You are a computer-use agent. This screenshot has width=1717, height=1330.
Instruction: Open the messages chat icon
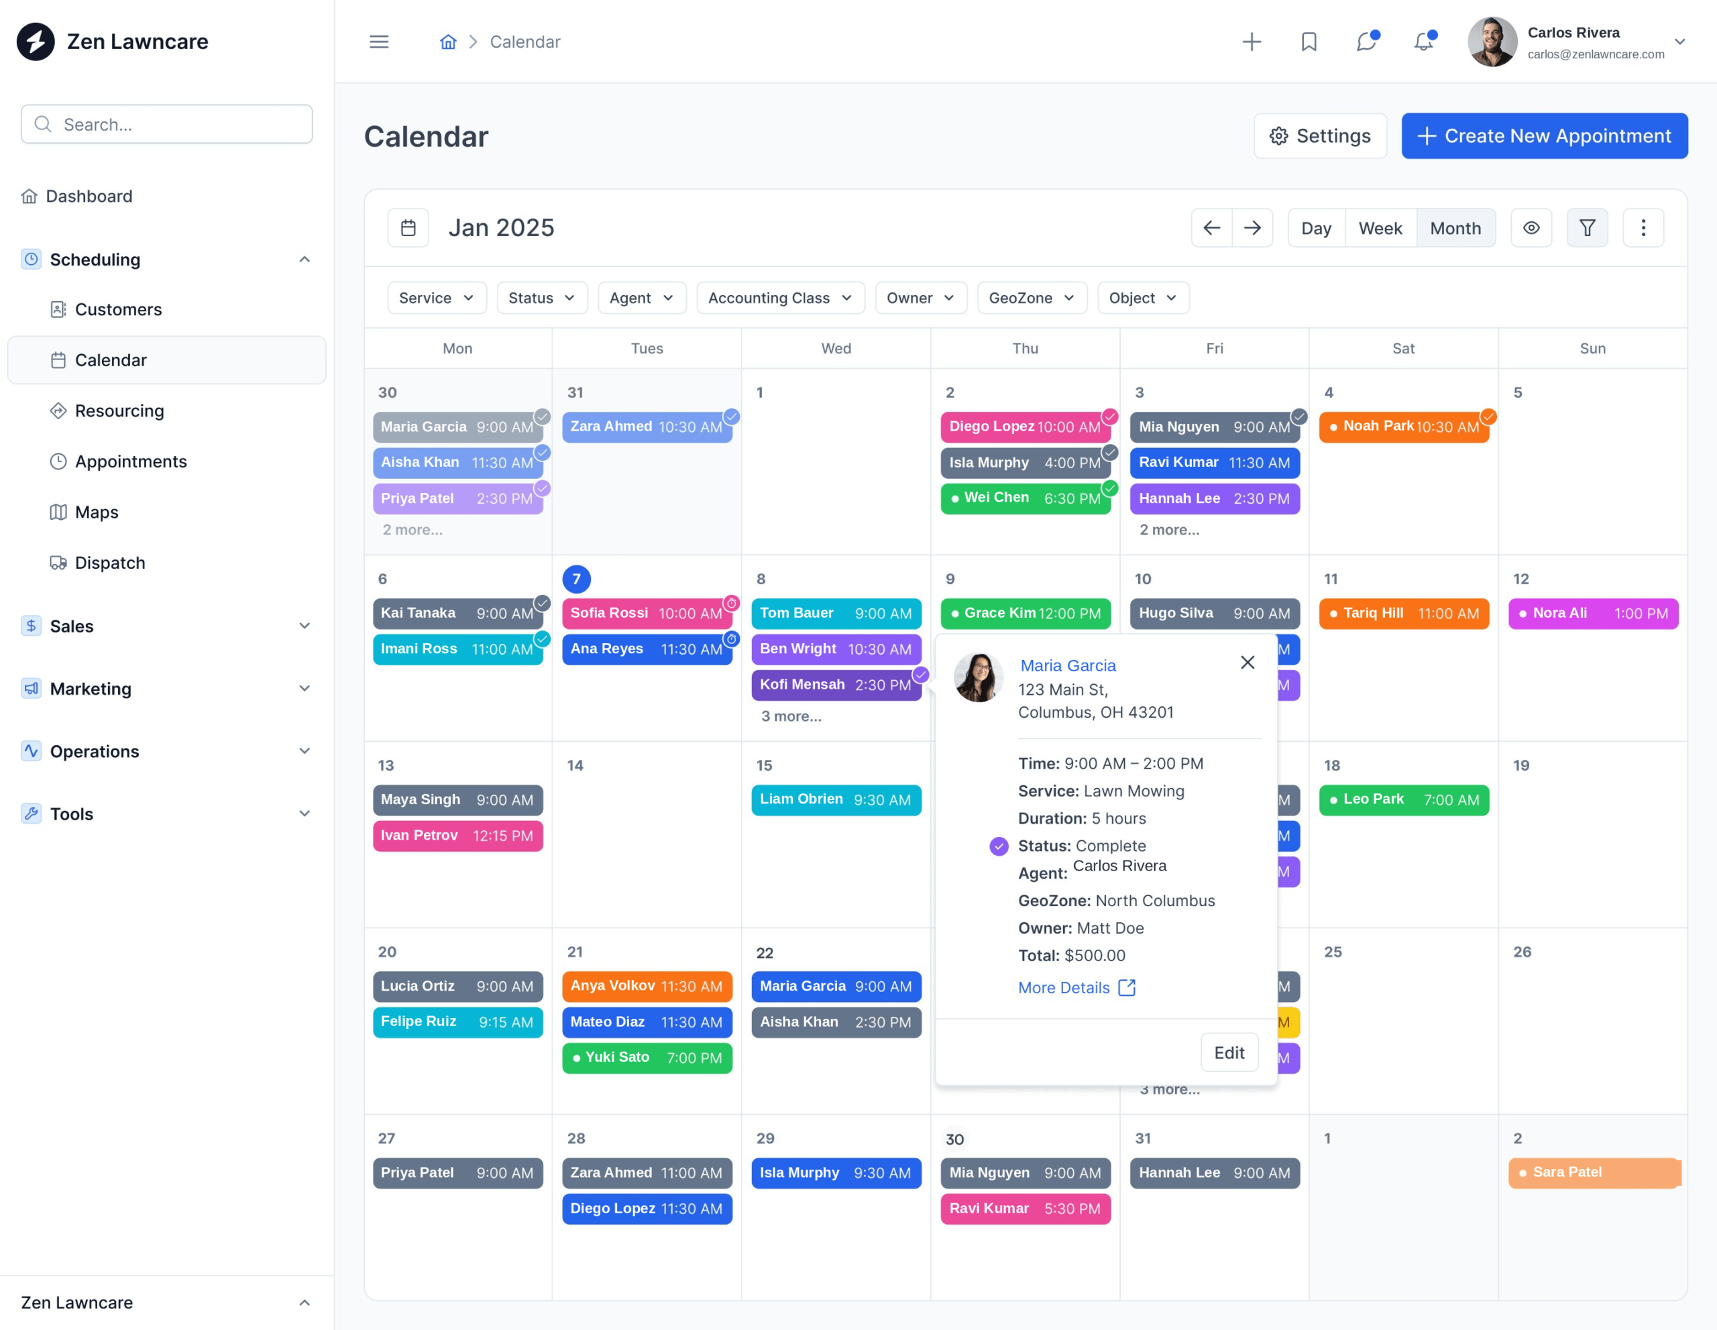click(1366, 42)
